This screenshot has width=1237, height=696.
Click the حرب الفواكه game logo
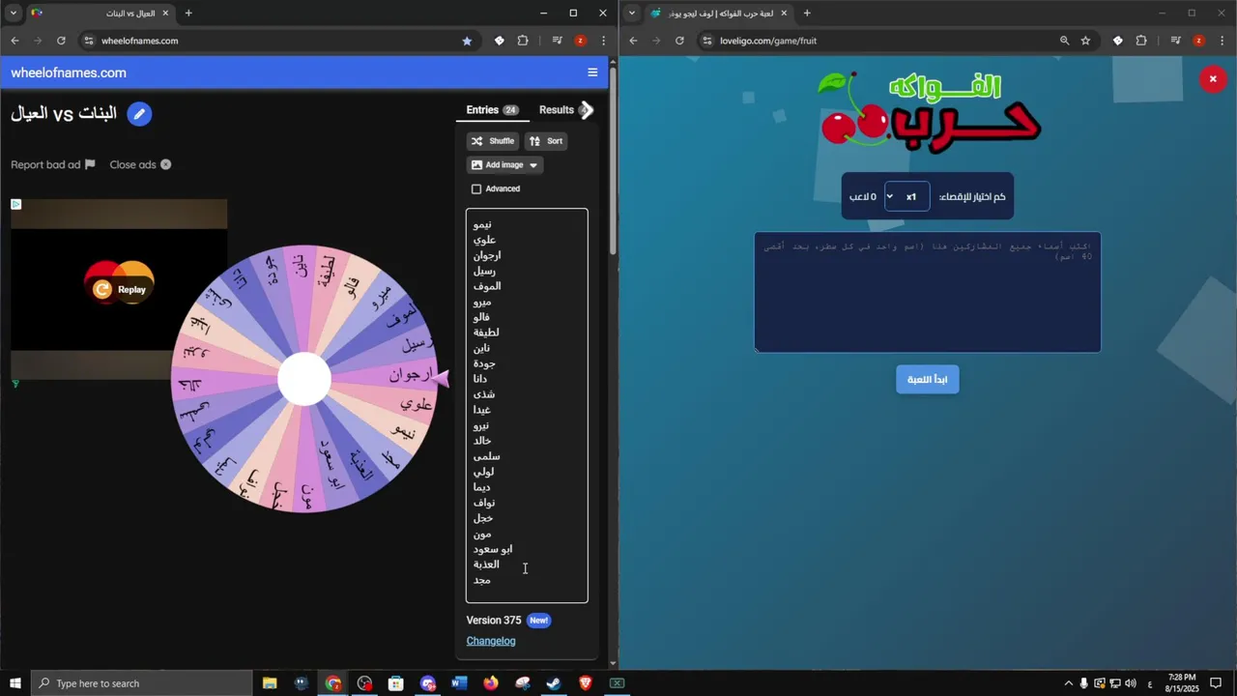[x=928, y=111]
